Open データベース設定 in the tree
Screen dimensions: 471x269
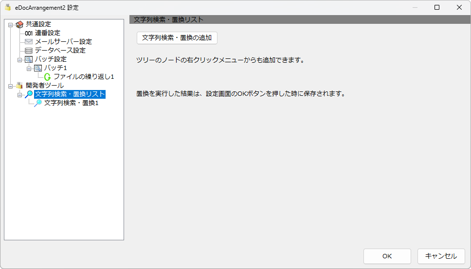click(60, 51)
